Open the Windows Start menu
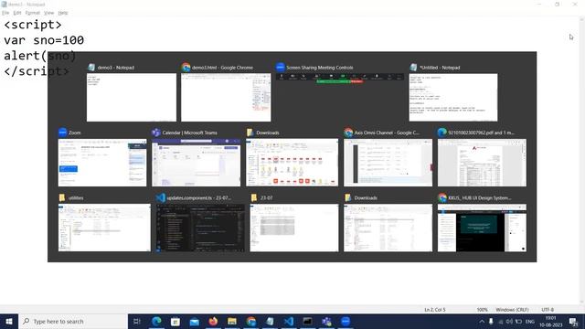Screen dimensions: 585x329 (9, 321)
